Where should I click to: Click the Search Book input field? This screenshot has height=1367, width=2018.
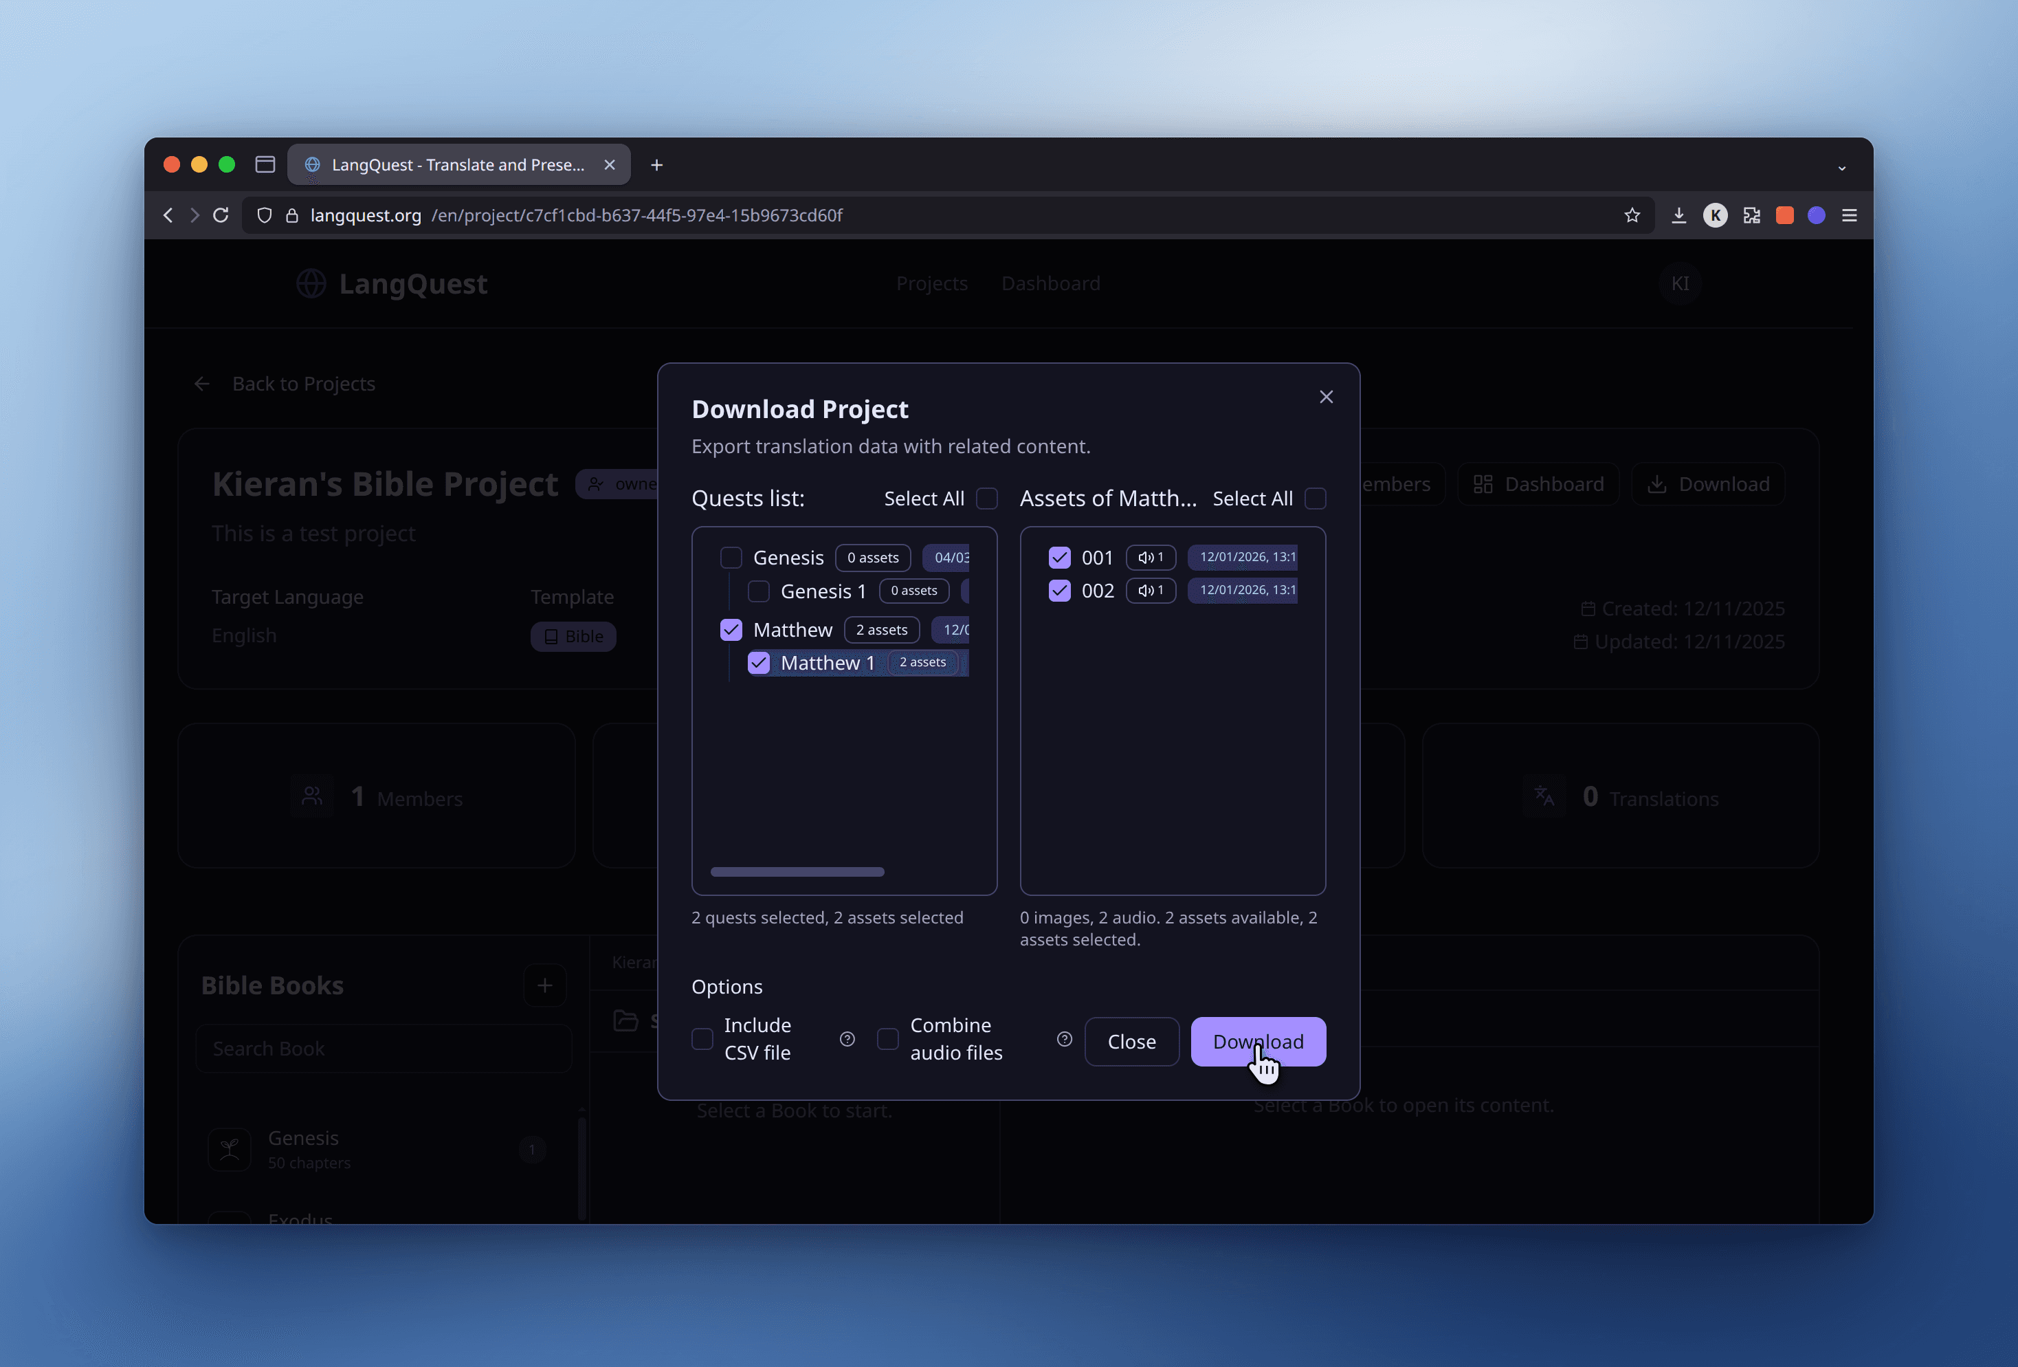384,1049
